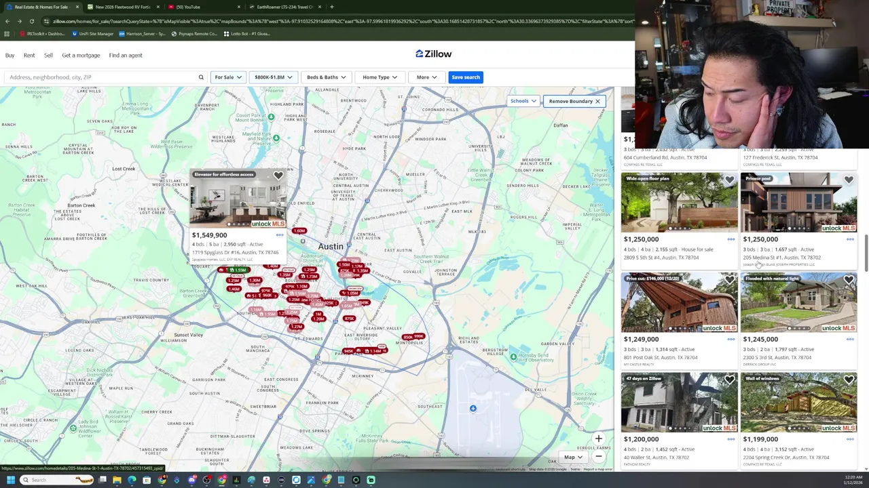
Task: Expand the More filters dropdown
Action: coord(426,77)
